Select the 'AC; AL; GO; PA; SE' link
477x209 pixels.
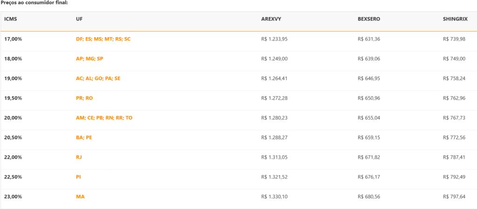(x=98, y=79)
